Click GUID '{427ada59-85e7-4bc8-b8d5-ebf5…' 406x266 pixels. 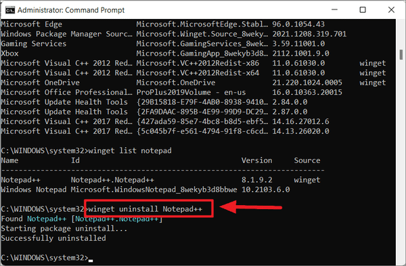pyautogui.click(x=202, y=121)
